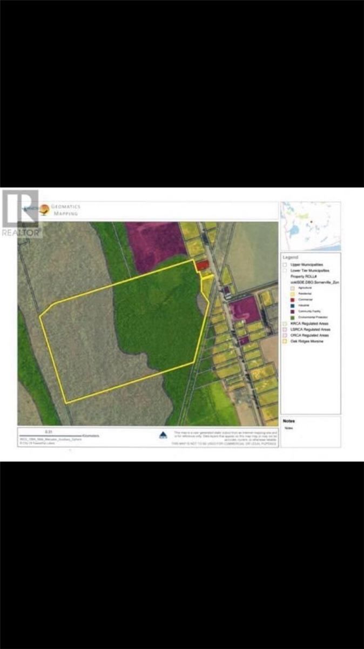
Task: Click the overview locator mini-map
Action: click(x=310, y=224)
